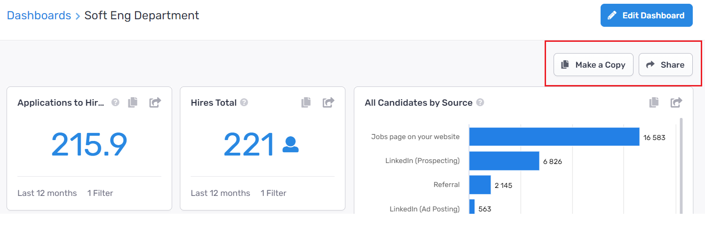Click the Jobs page on your website bar
This screenshot has height=226, width=705.
coord(554,137)
